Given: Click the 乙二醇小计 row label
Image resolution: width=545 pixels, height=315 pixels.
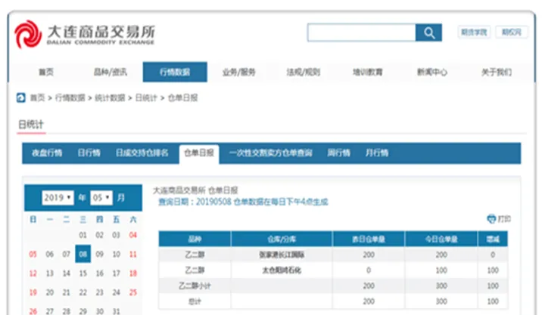Looking at the screenshot, I should point(195,286).
